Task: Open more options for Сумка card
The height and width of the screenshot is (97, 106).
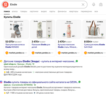Action: [x=104, y=53]
